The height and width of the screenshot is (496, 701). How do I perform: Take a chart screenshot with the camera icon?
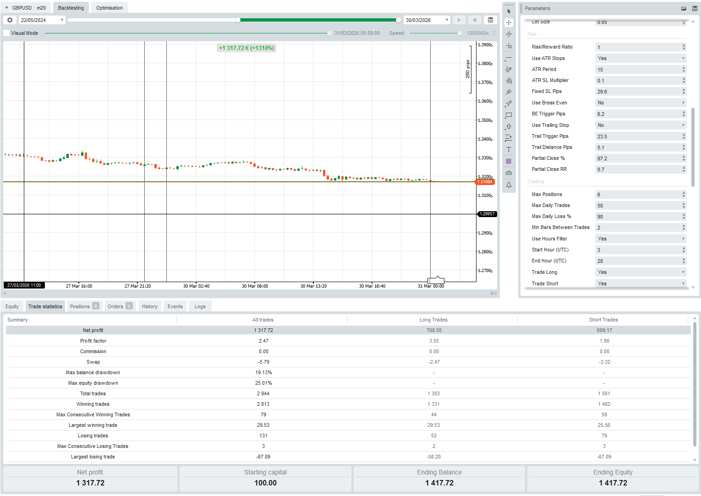tap(509, 173)
